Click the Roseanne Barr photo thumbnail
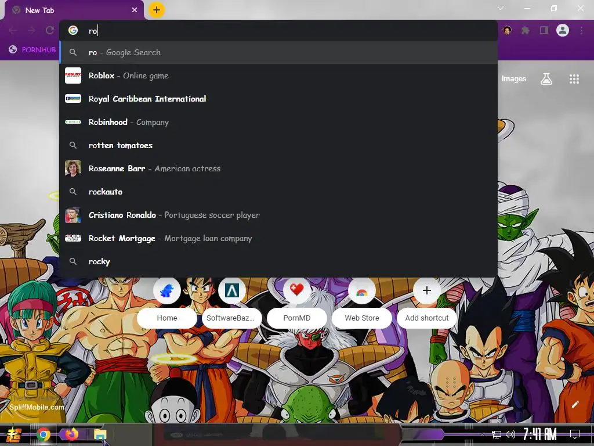This screenshot has width=594, height=446. tap(73, 168)
